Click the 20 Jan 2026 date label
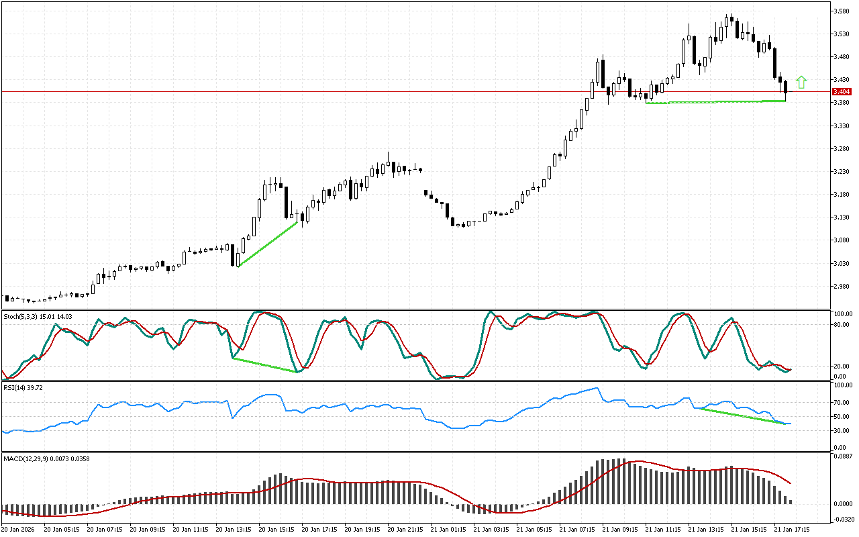Image resolution: width=859 pixels, height=537 pixels. [x=18, y=529]
